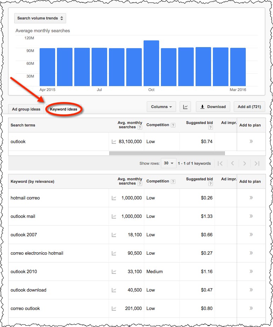Click the Apr 2015 bar in chart
Screen dimensions: 273x327
tap(47, 67)
